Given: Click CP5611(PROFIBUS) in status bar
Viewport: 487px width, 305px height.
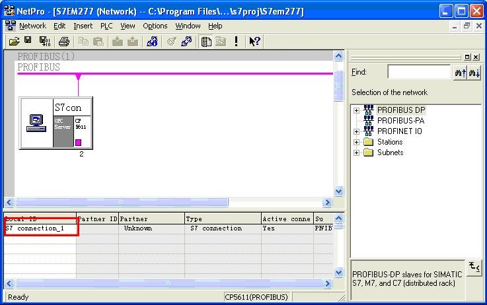Looking at the screenshot, I should point(256,297).
